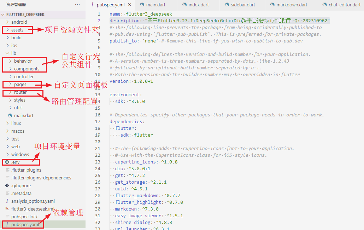
Task: Switch to the sidebar.dart tab
Action: pos(242,5)
